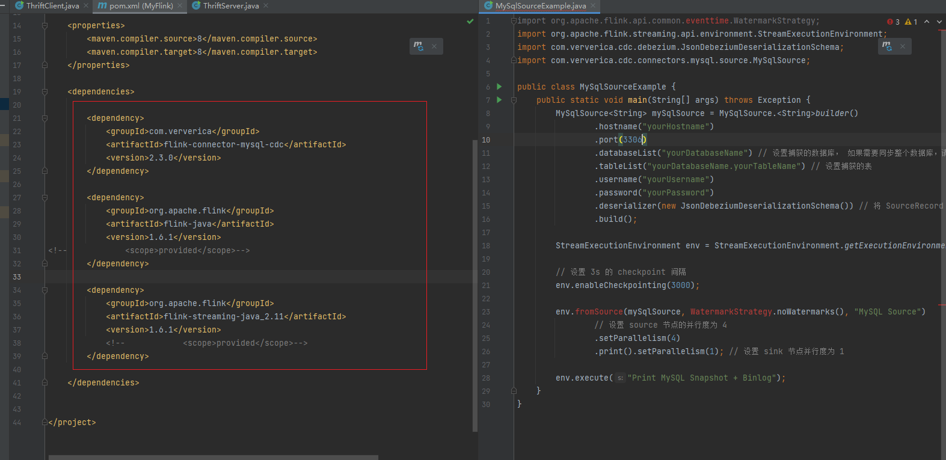The height and width of the screenshot is (460, 946).
Task: Click the .setParallelism(4) call
Action: (x=637, y=339)
